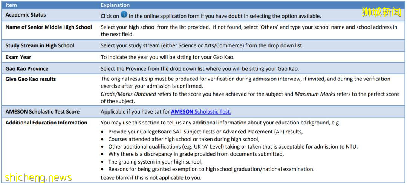407x185 pixels.
Task: Click the Additional Education Information label
Action: pyautogui.click(x=46, y=123)
